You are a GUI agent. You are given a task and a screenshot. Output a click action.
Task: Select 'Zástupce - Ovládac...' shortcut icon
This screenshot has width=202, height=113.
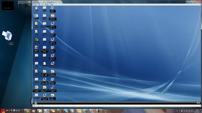52,81
